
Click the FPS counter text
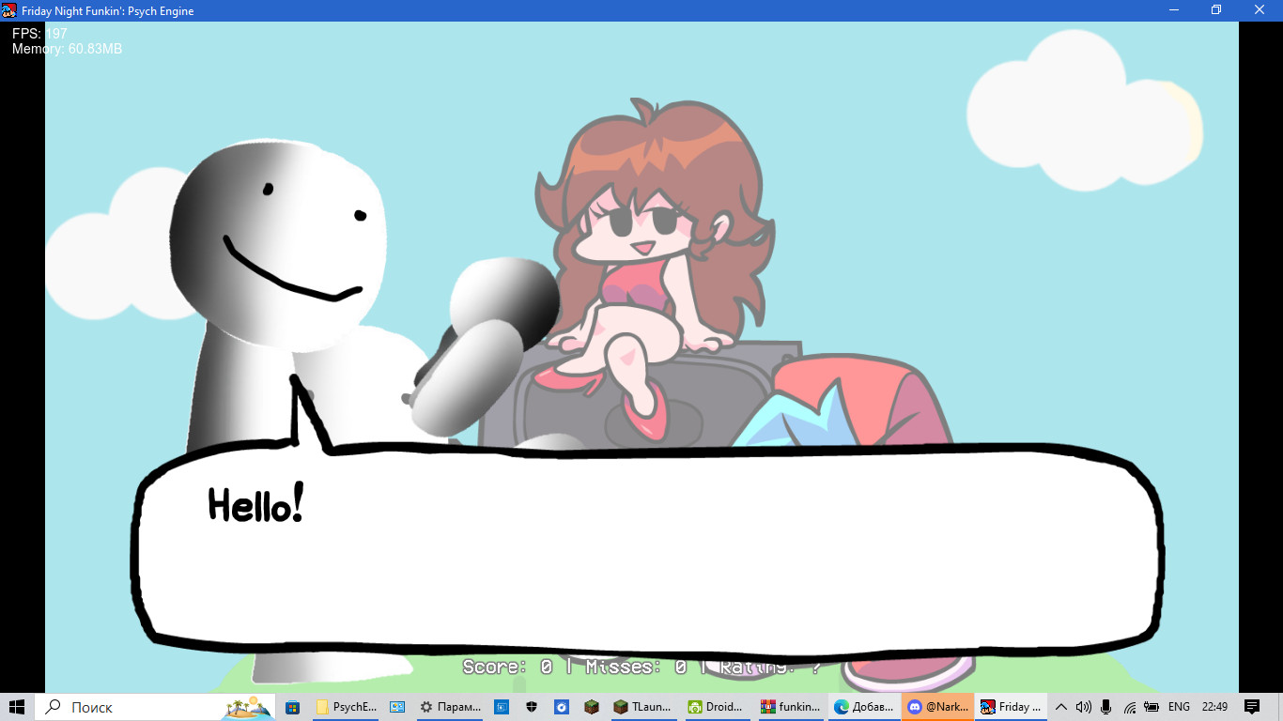39,34
